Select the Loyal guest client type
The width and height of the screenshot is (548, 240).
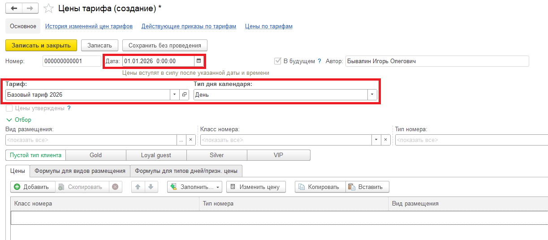[156, 155]
